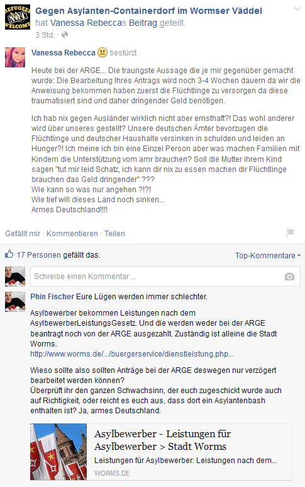Click 'Teilen' to share post
This screenshot has width=305, height=487.
pos(114,234)
